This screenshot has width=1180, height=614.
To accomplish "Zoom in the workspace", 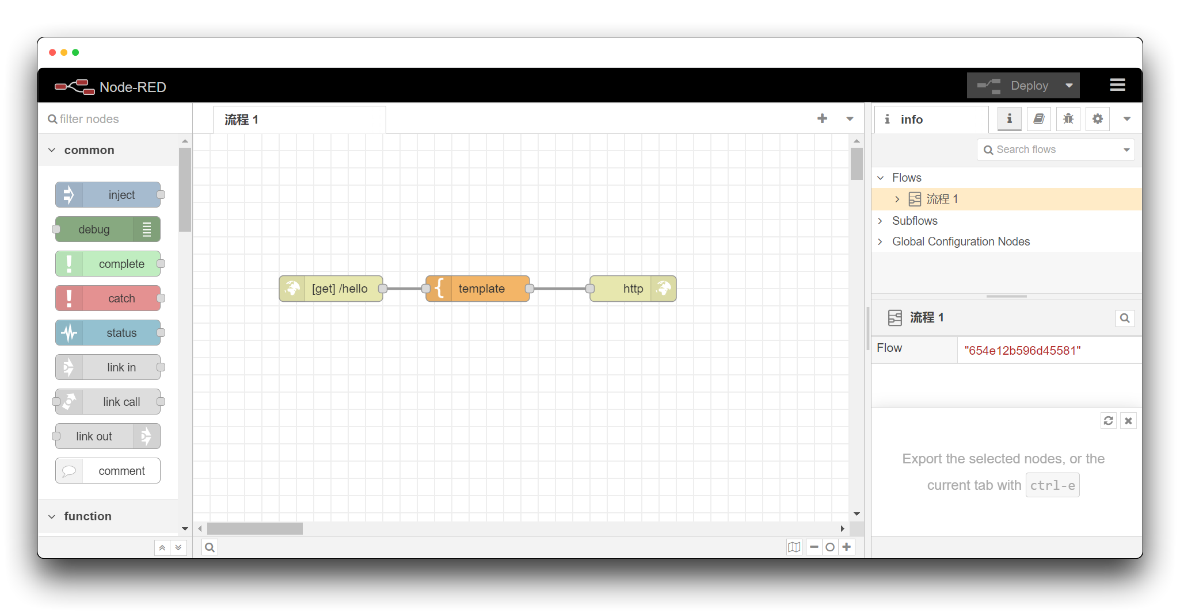I will tap(847, 547).
